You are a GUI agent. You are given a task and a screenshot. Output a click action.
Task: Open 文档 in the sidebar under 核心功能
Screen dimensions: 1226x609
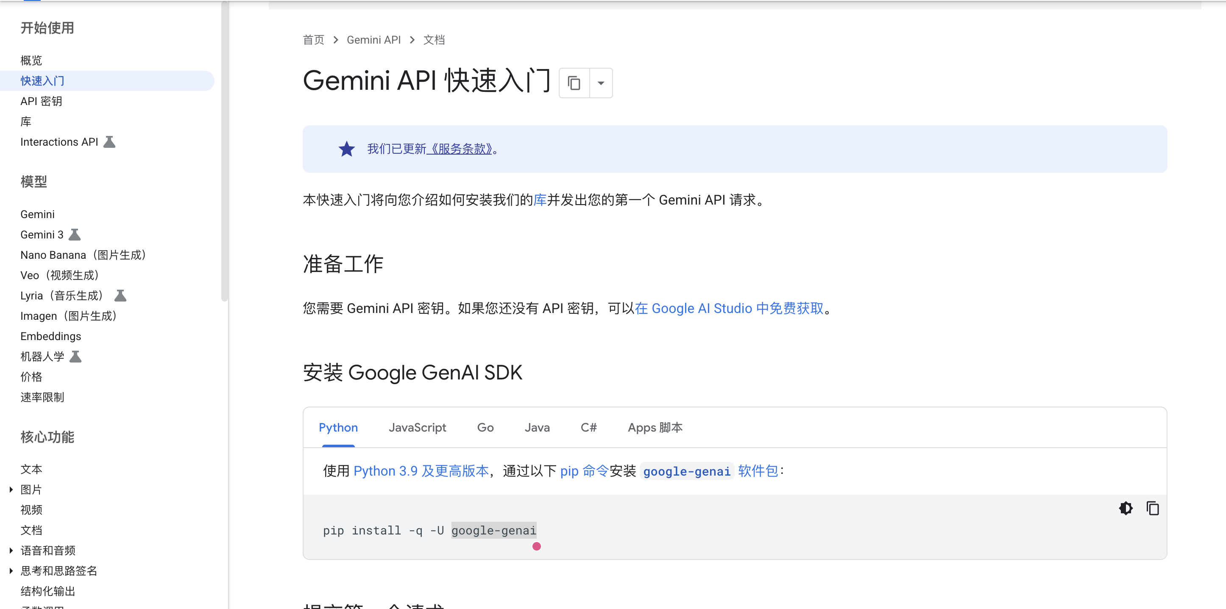pyautogui.click(x=31, y=530)
